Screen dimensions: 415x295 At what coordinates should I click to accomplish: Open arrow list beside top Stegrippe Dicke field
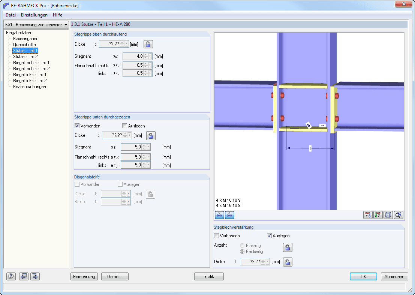tap(126, 44)
